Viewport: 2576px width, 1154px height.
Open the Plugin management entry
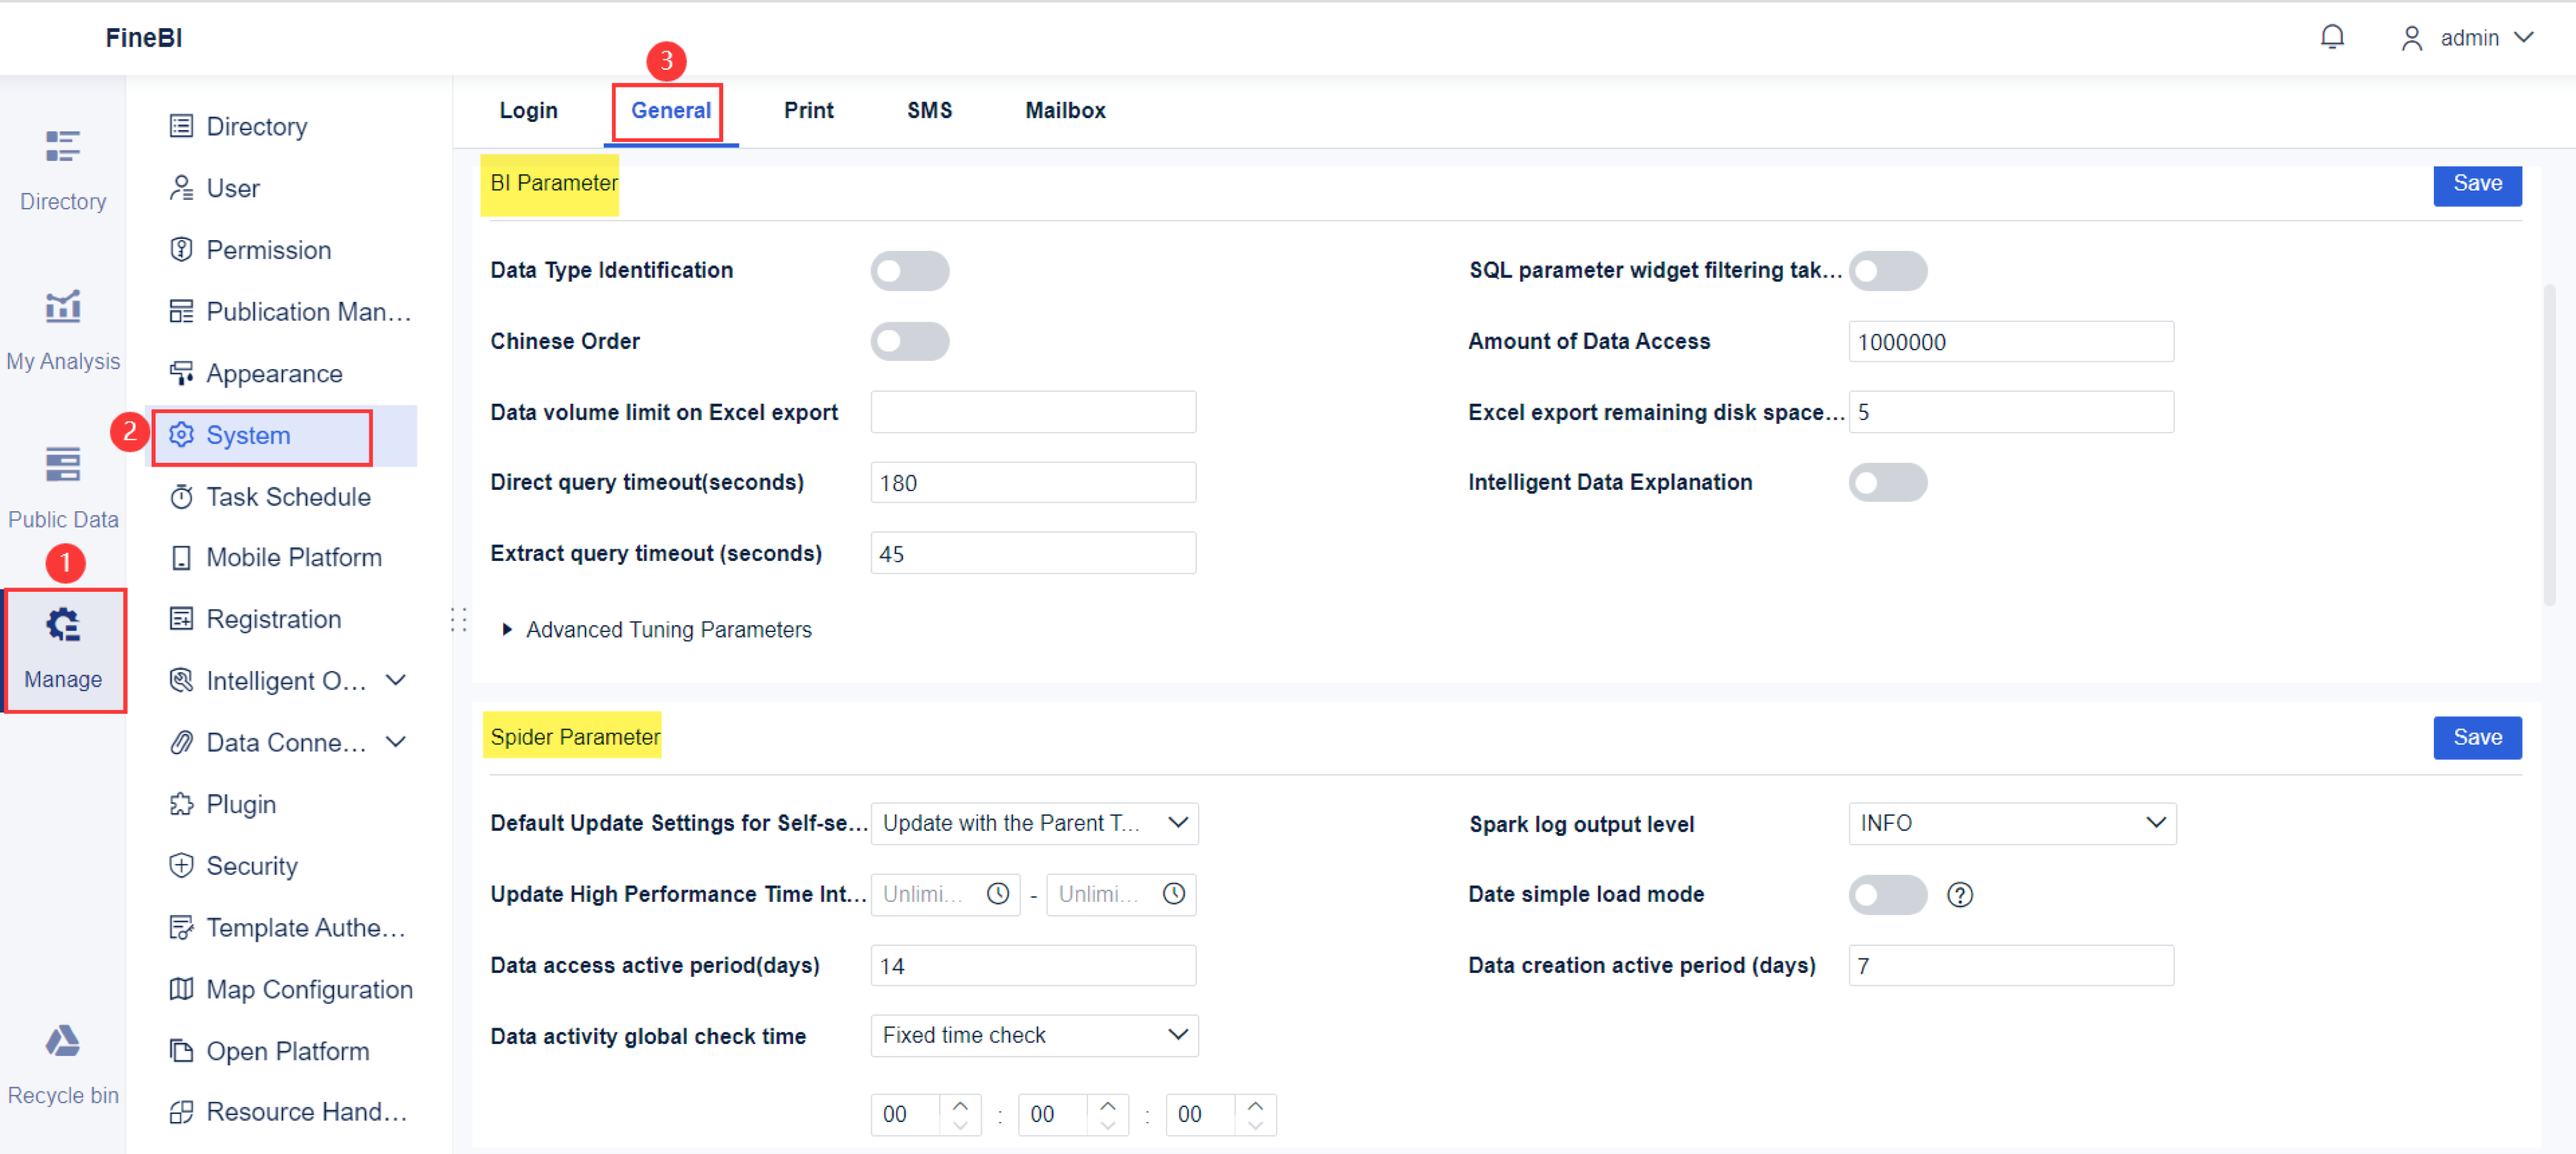coord(241,804)
